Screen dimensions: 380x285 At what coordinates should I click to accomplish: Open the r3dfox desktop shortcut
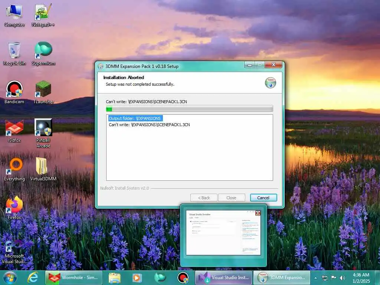pyautogui.click(x=14, y=131)
